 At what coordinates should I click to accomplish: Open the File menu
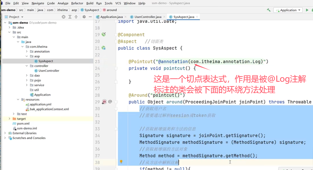8,3
